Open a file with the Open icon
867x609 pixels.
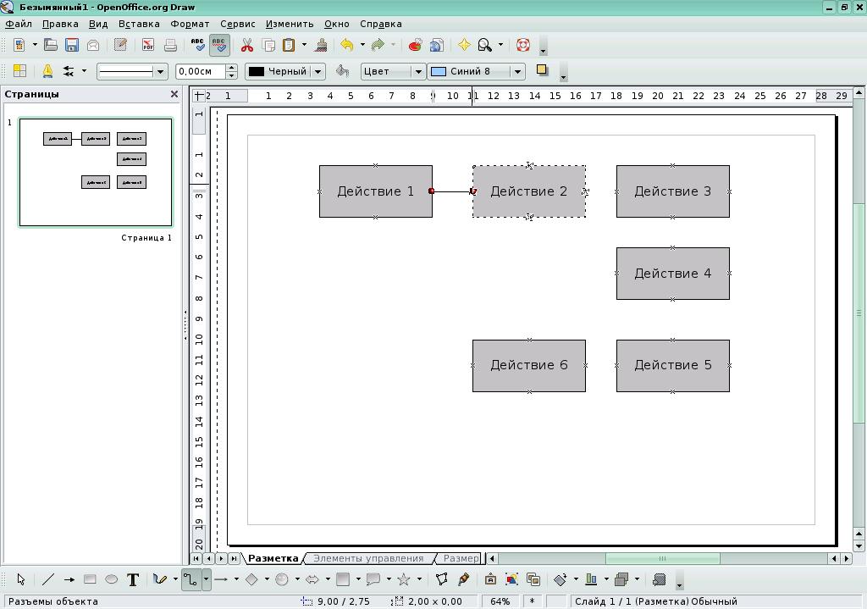coord(51,45)
